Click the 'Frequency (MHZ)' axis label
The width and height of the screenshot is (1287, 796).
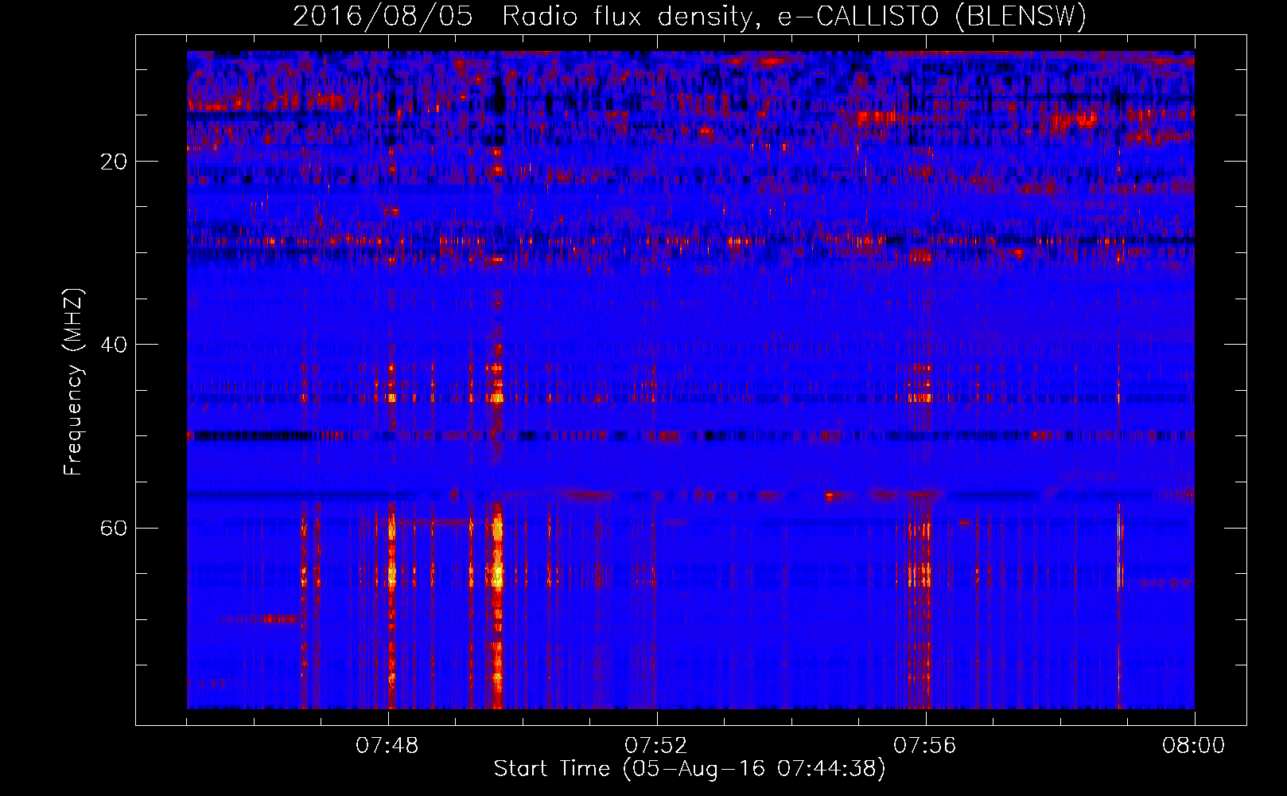point(73,382)
